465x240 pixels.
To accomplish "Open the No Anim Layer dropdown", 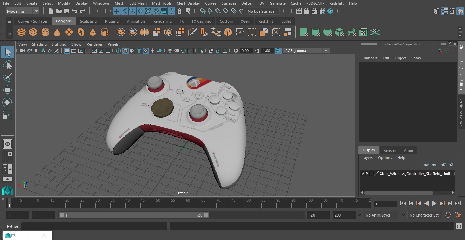I will coord(381,215).
